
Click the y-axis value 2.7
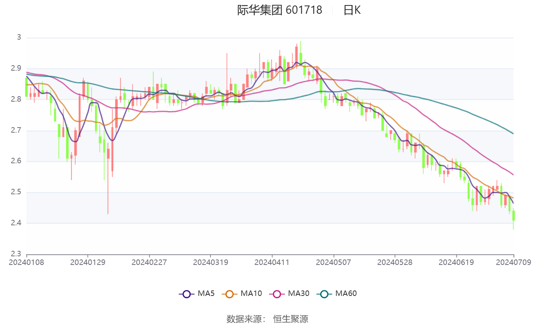16,131
